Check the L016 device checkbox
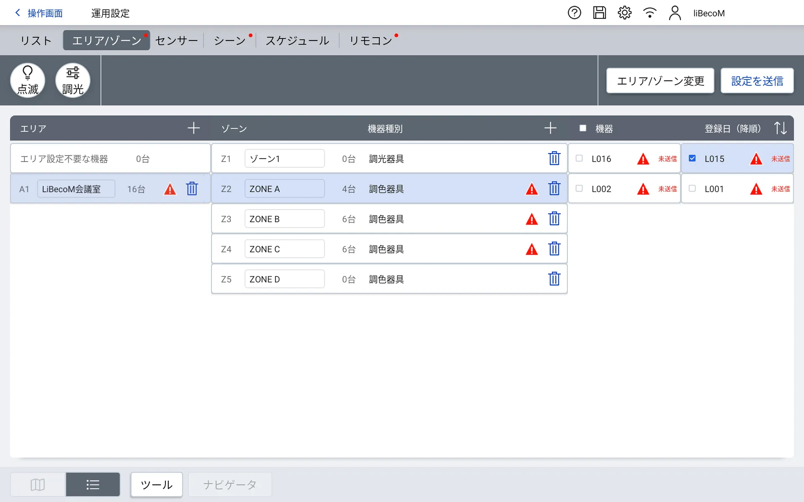 (x=579, y=159)
